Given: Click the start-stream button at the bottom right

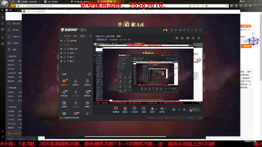Looking at the screenshot, I should pyautogui.click(x=195, y=109).
